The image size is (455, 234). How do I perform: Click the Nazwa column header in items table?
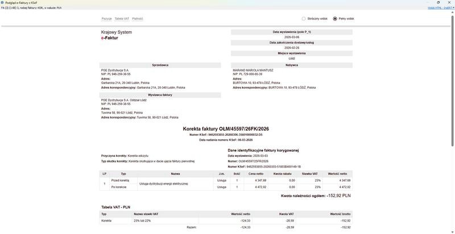pos(175,174)
